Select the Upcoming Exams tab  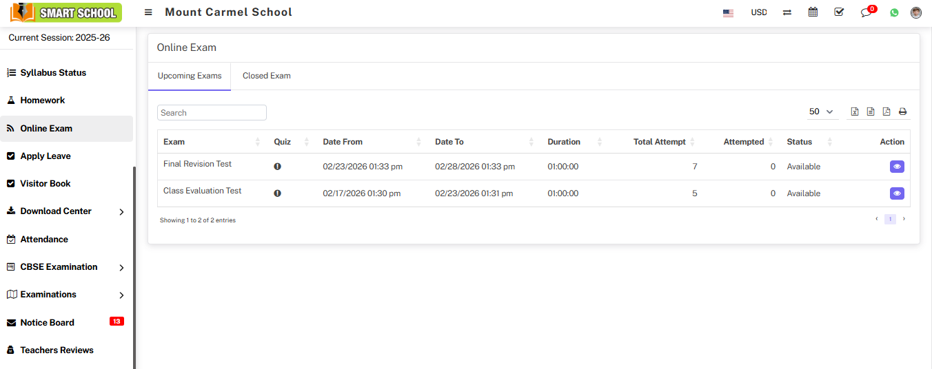[x=190, y=76]
